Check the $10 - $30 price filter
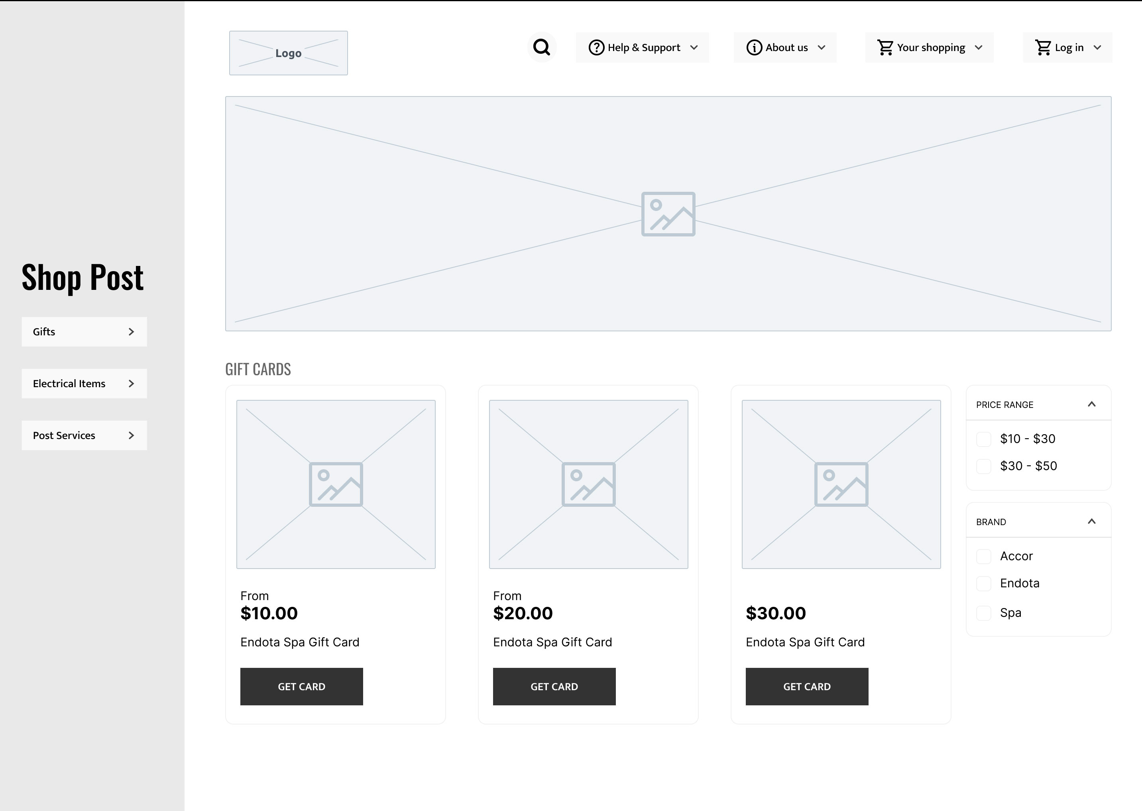 click(983, 439)
